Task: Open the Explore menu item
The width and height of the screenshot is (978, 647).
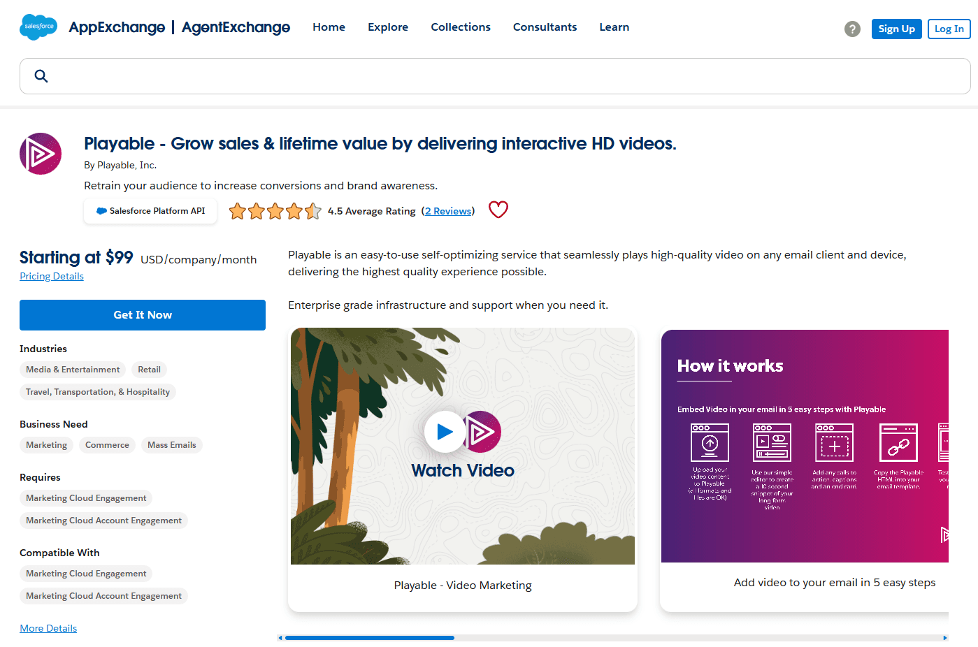Action: click(388, 27)
